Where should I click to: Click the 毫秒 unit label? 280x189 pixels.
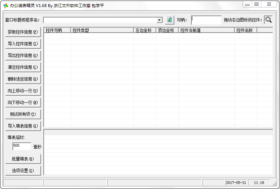tap(37, 147)
